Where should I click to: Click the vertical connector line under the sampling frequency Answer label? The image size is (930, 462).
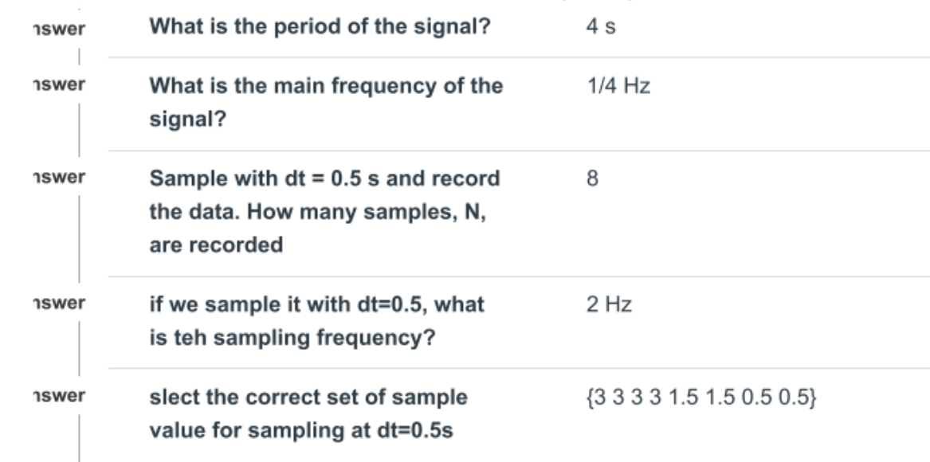pyautogui.click(x=80, y=348)
